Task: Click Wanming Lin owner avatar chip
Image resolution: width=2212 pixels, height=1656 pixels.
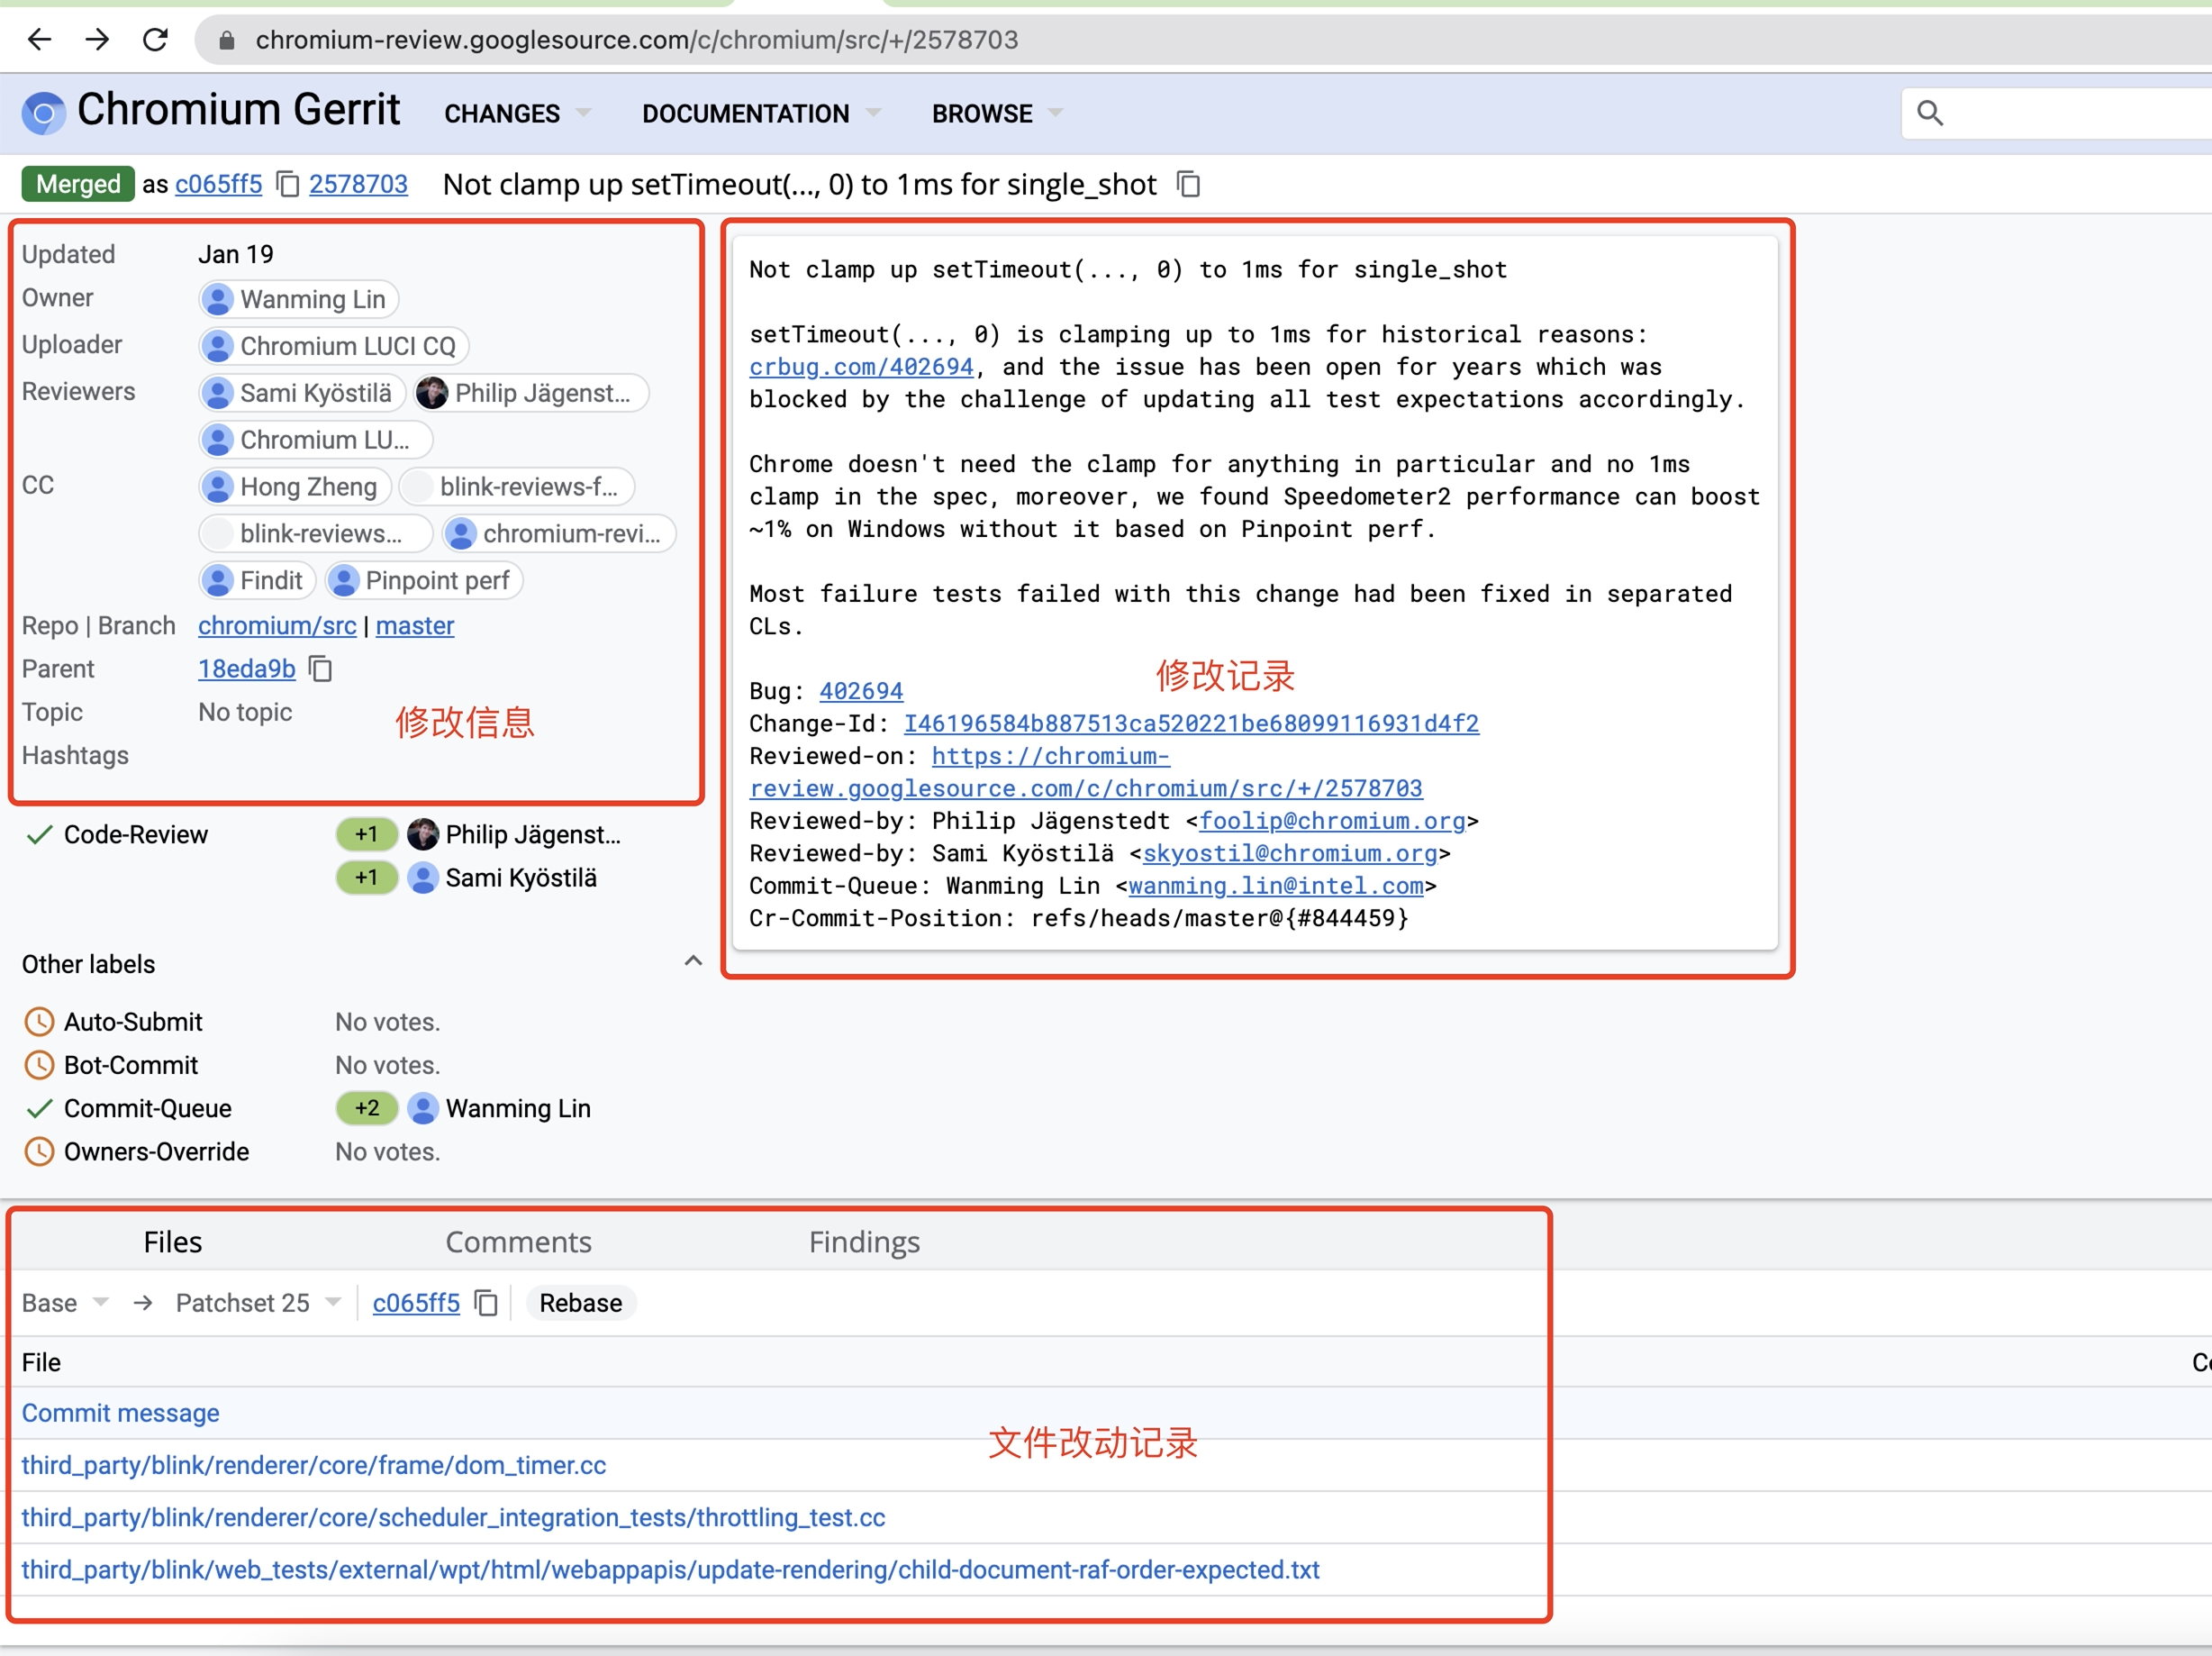Action: pos(298,299)
